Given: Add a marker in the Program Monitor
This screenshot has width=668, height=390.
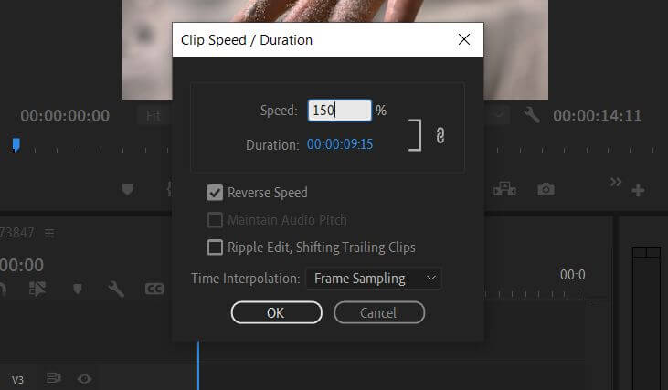Looking at the screenshot, I should click(x=127, y=189).
